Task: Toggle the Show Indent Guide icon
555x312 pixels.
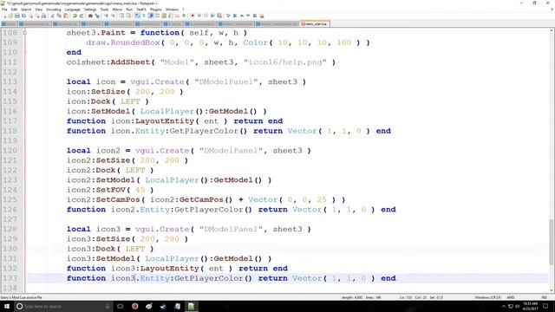Action: point(150,16)
